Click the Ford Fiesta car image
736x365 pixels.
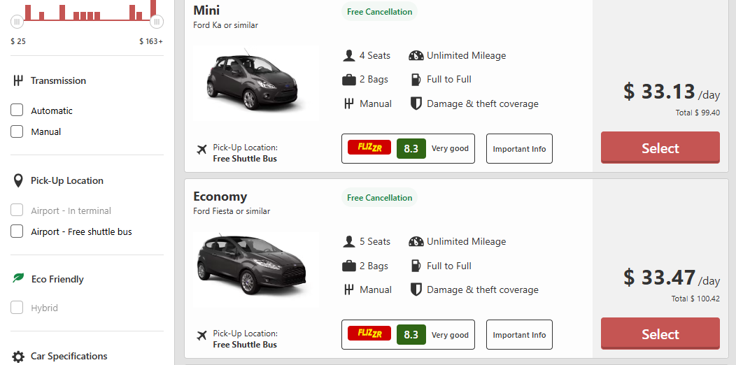(x=253, y=264)
